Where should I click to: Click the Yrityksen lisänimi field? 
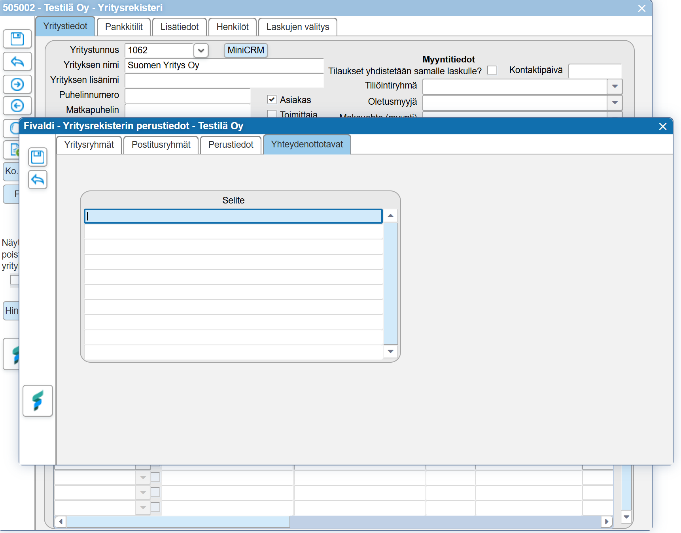(x=224, y=80)
